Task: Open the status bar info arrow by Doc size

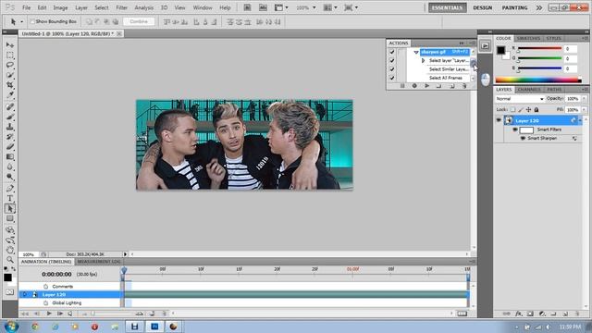Action: 126,254
